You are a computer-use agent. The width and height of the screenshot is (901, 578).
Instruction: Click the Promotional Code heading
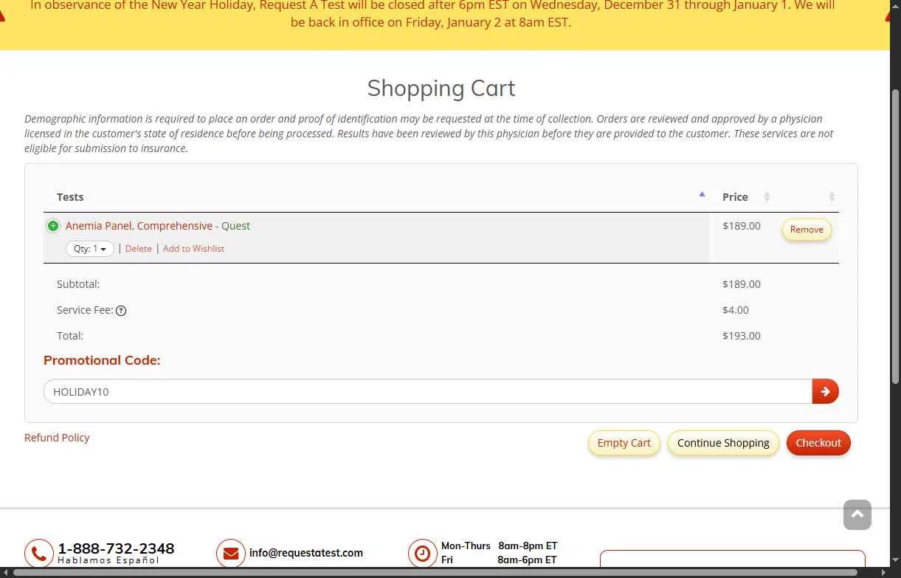tap(102, 360)
